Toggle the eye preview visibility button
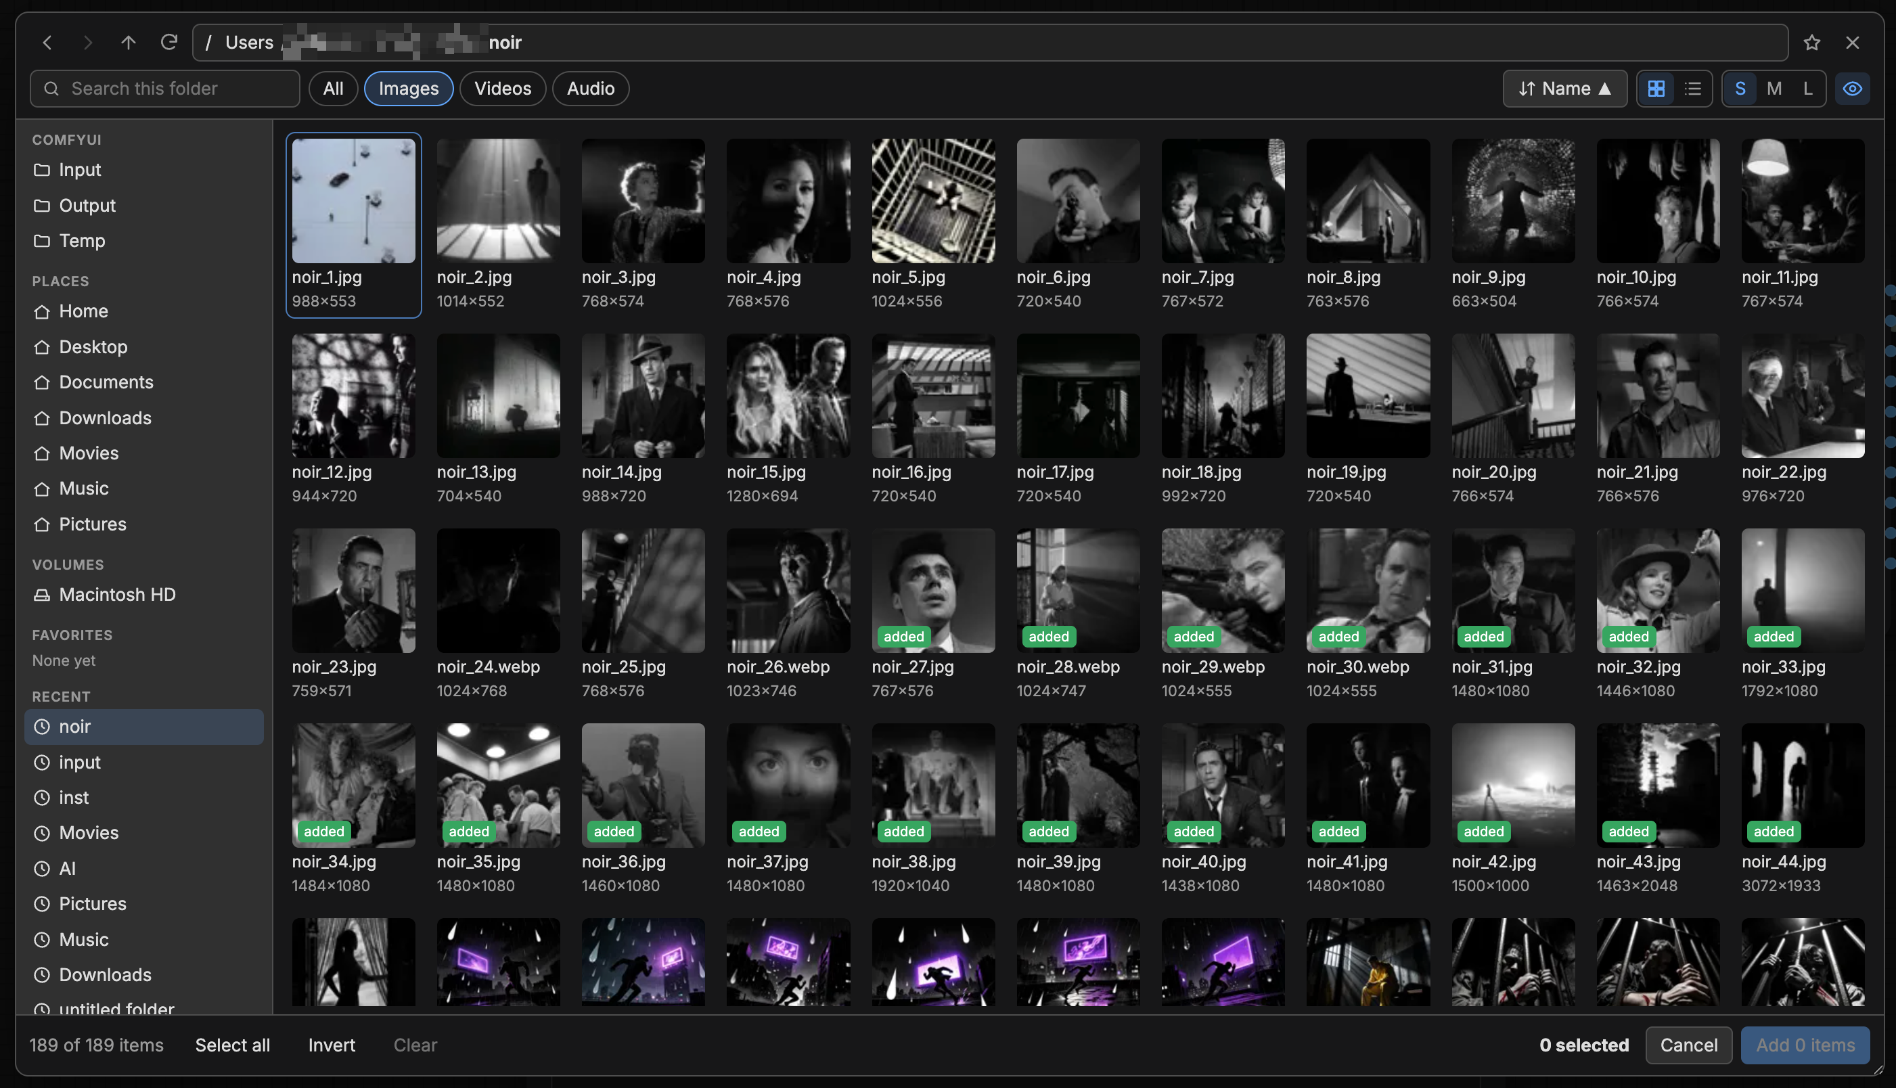Image resolution: width=1896 pixels, height=1088 pixels. (1852, 89)
